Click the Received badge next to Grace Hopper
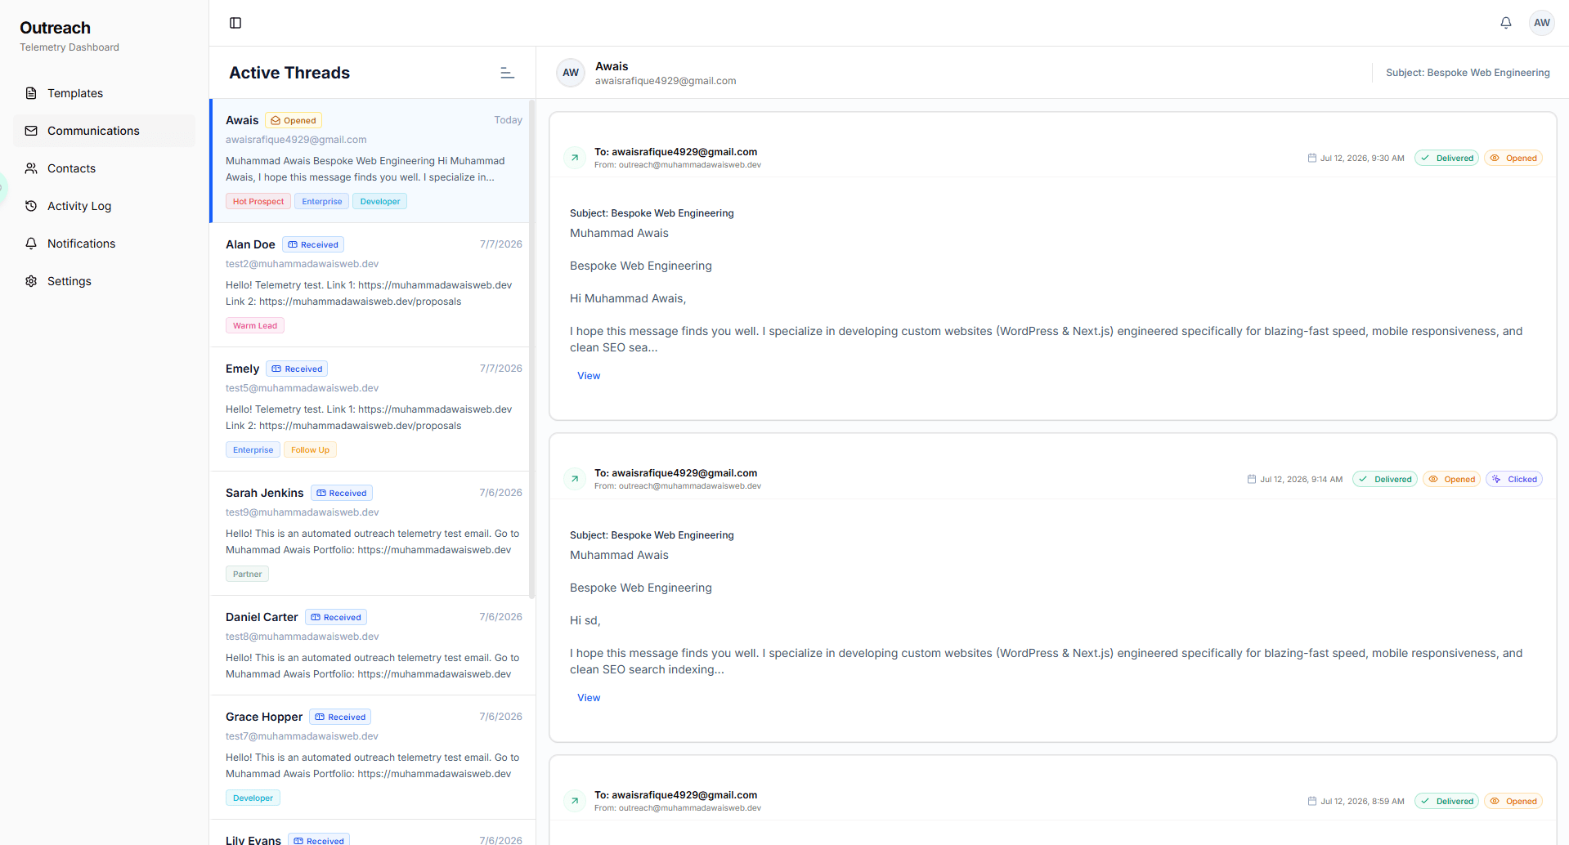The image size is (1569, 845). tap(341, 717)
